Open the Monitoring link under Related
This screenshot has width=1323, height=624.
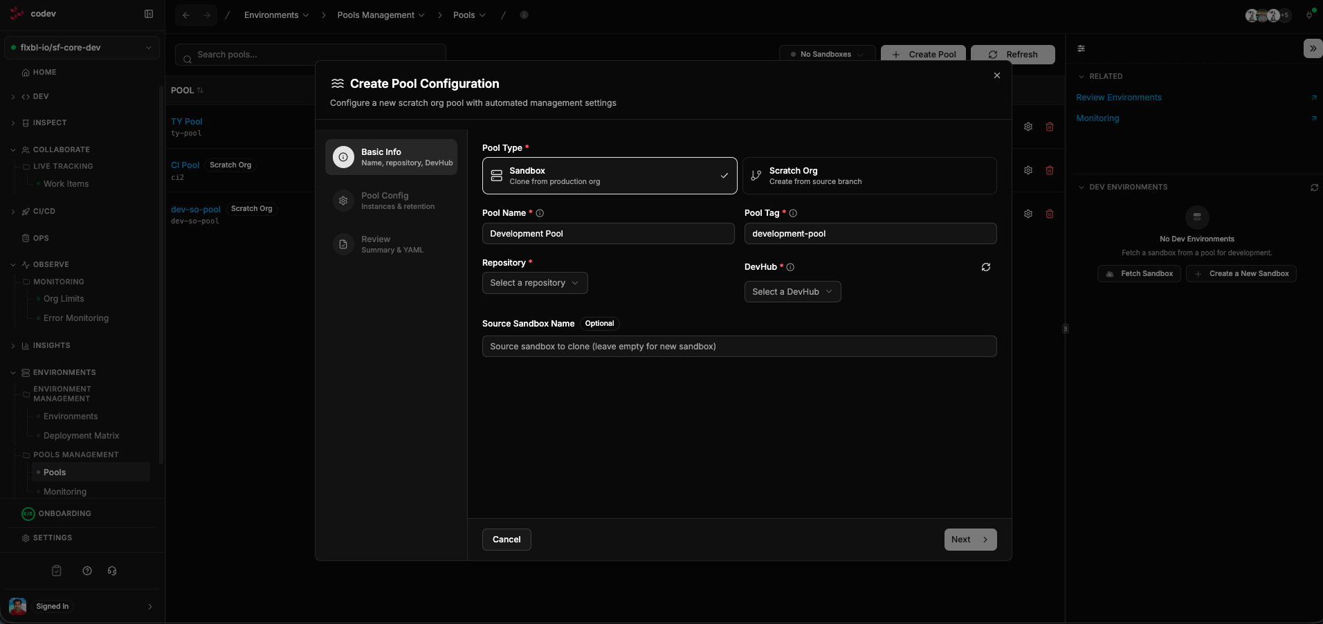[1096, 118]
